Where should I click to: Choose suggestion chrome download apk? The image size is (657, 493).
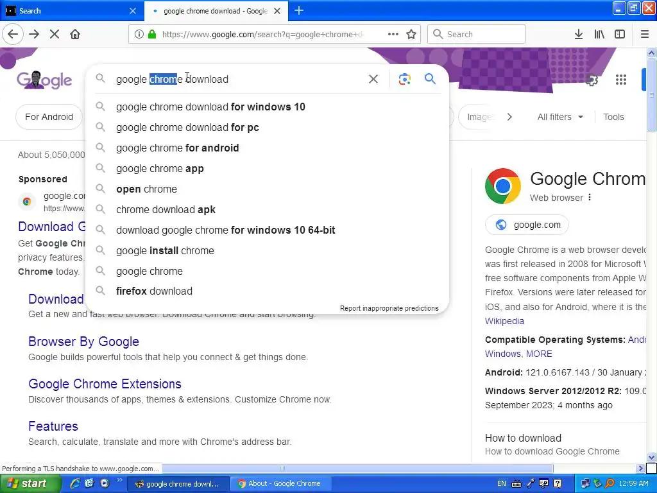(x=267, y=210)
